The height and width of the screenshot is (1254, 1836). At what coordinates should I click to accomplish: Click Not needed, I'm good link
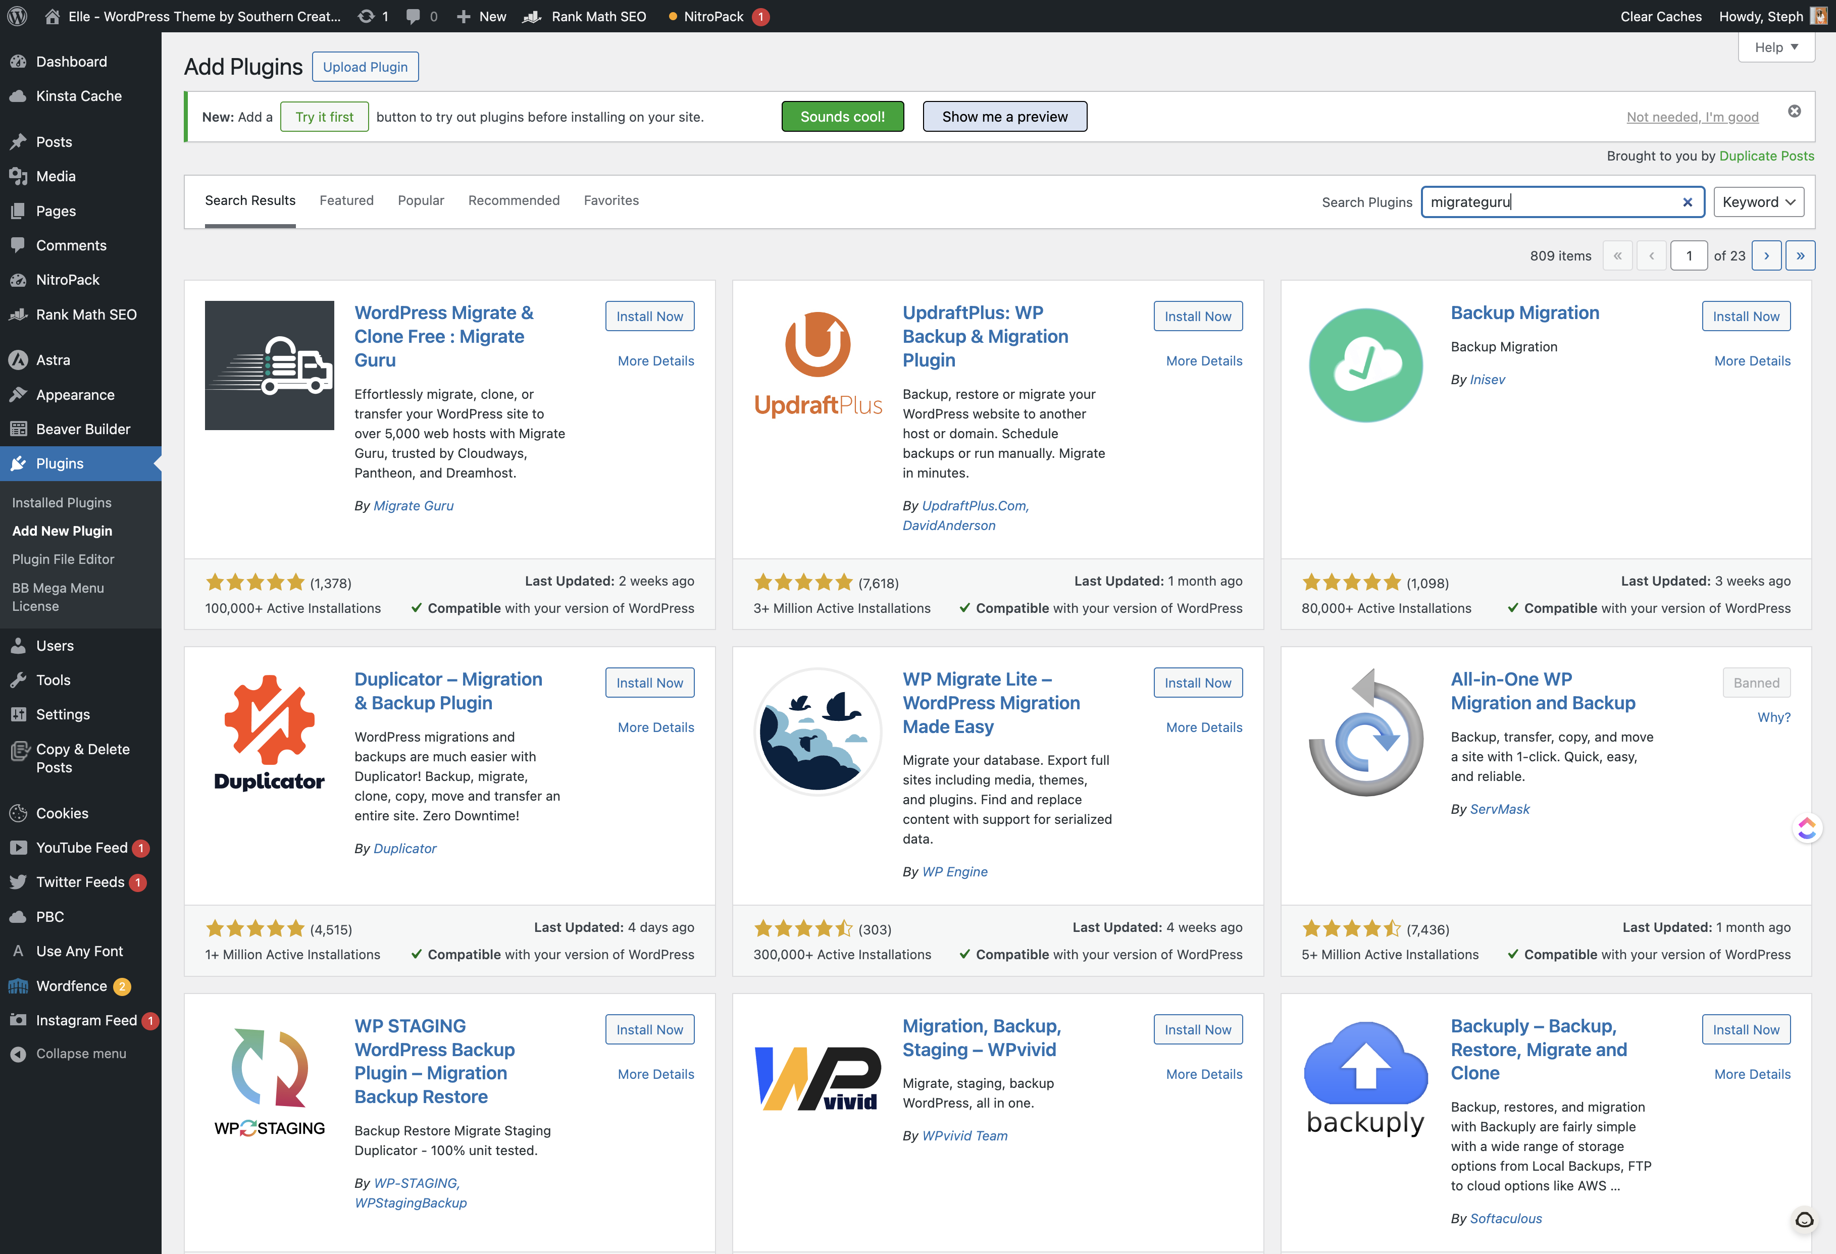(x=1692, y=117)
